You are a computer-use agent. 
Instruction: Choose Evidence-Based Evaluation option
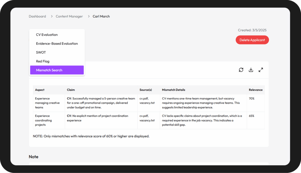[57, 44]
